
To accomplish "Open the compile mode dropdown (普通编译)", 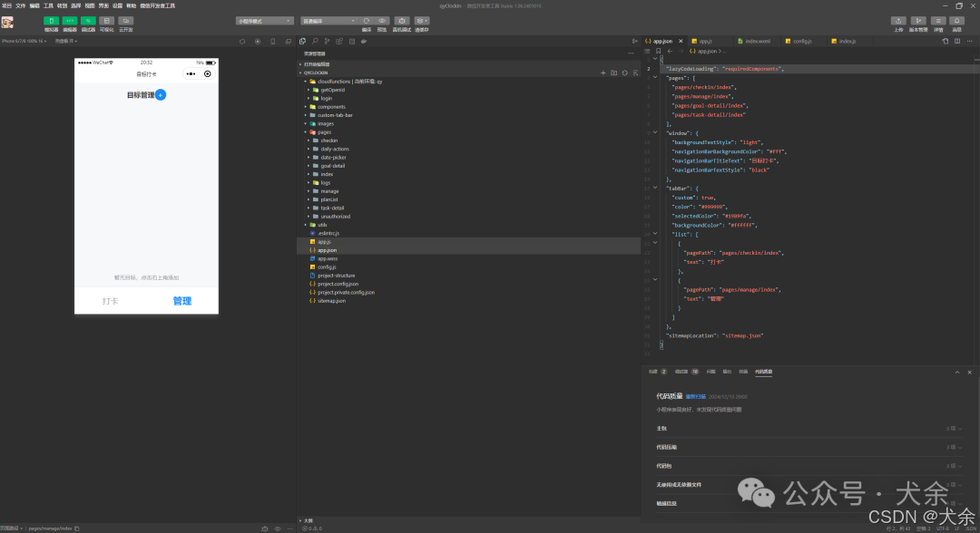I will click(x=329, y=21).
